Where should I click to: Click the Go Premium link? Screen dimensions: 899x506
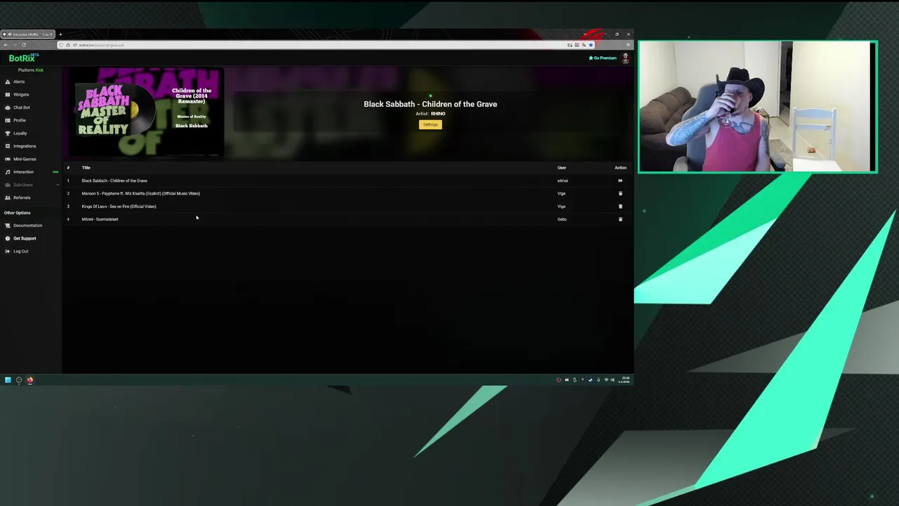click(x=603, y=58)
